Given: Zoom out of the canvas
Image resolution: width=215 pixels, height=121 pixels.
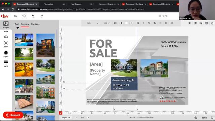Looking at the screenshot, I should point(196,118).
